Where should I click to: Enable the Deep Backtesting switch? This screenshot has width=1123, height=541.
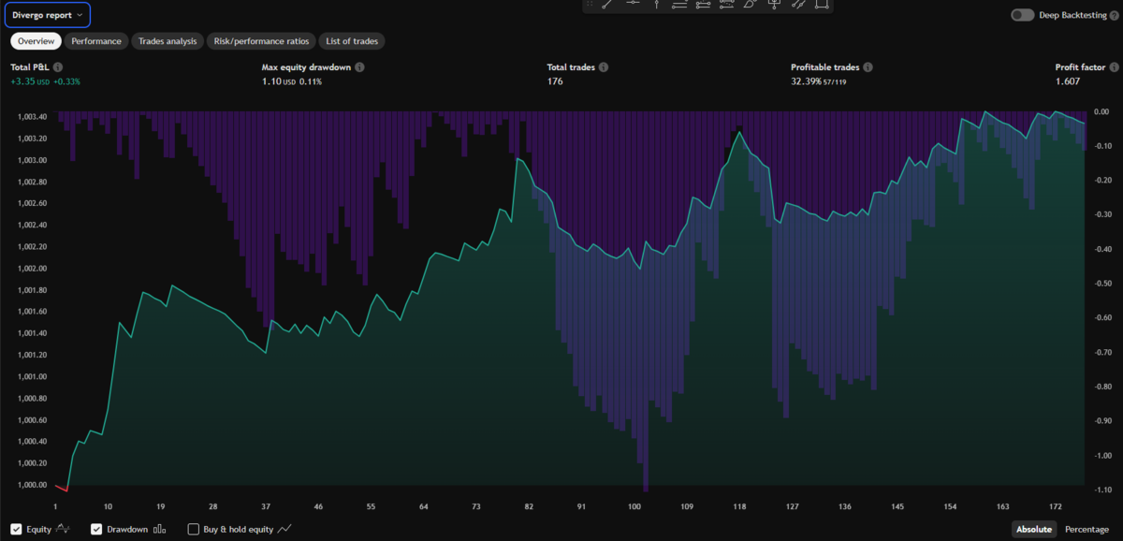pyautogui.click(x=1023, y=15)
